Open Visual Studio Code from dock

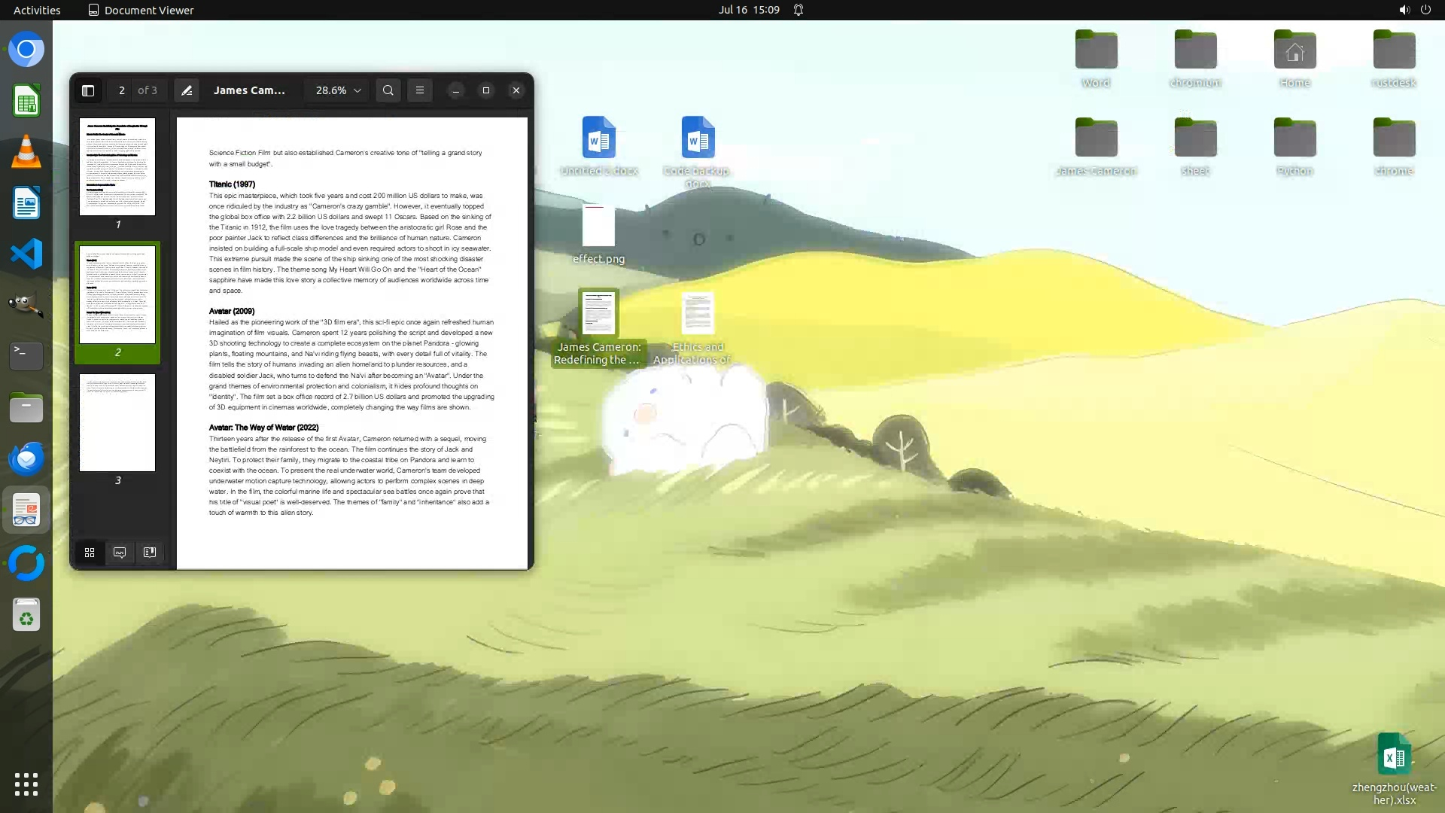point(26,254)
